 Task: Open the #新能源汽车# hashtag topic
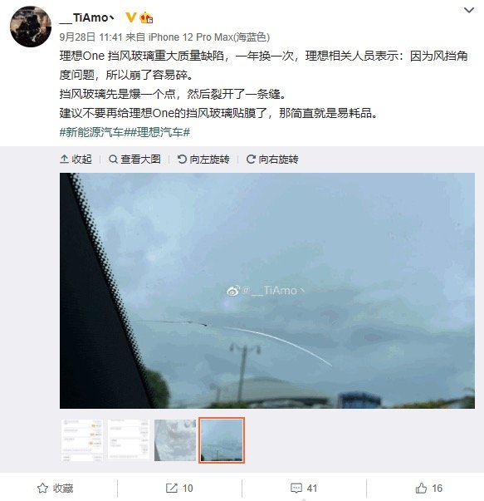coord(91,132)
